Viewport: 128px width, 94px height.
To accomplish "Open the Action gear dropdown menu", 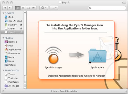I will coord(44,8).
